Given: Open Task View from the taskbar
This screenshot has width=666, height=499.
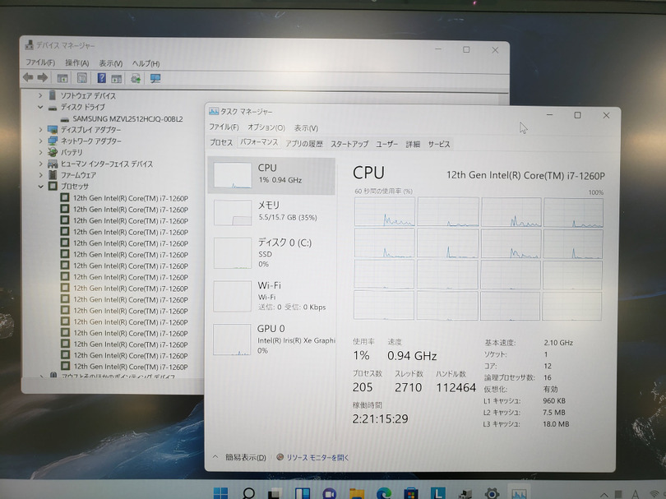Looking at the screenshot, I should pyautogui.click(x=275, y=493).
